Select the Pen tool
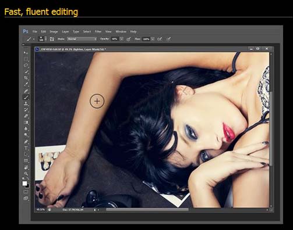Image resolution: width=293 pixels, height=230 pixels. (26, 142)
